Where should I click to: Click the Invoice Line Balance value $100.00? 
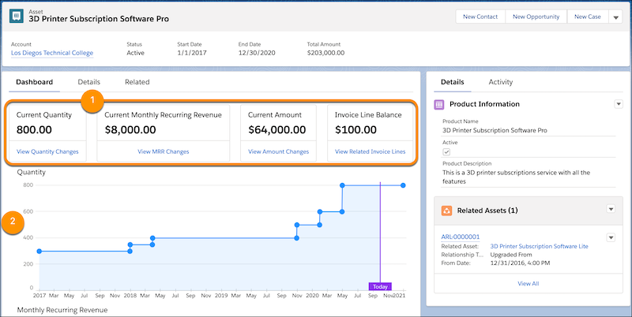355,130
